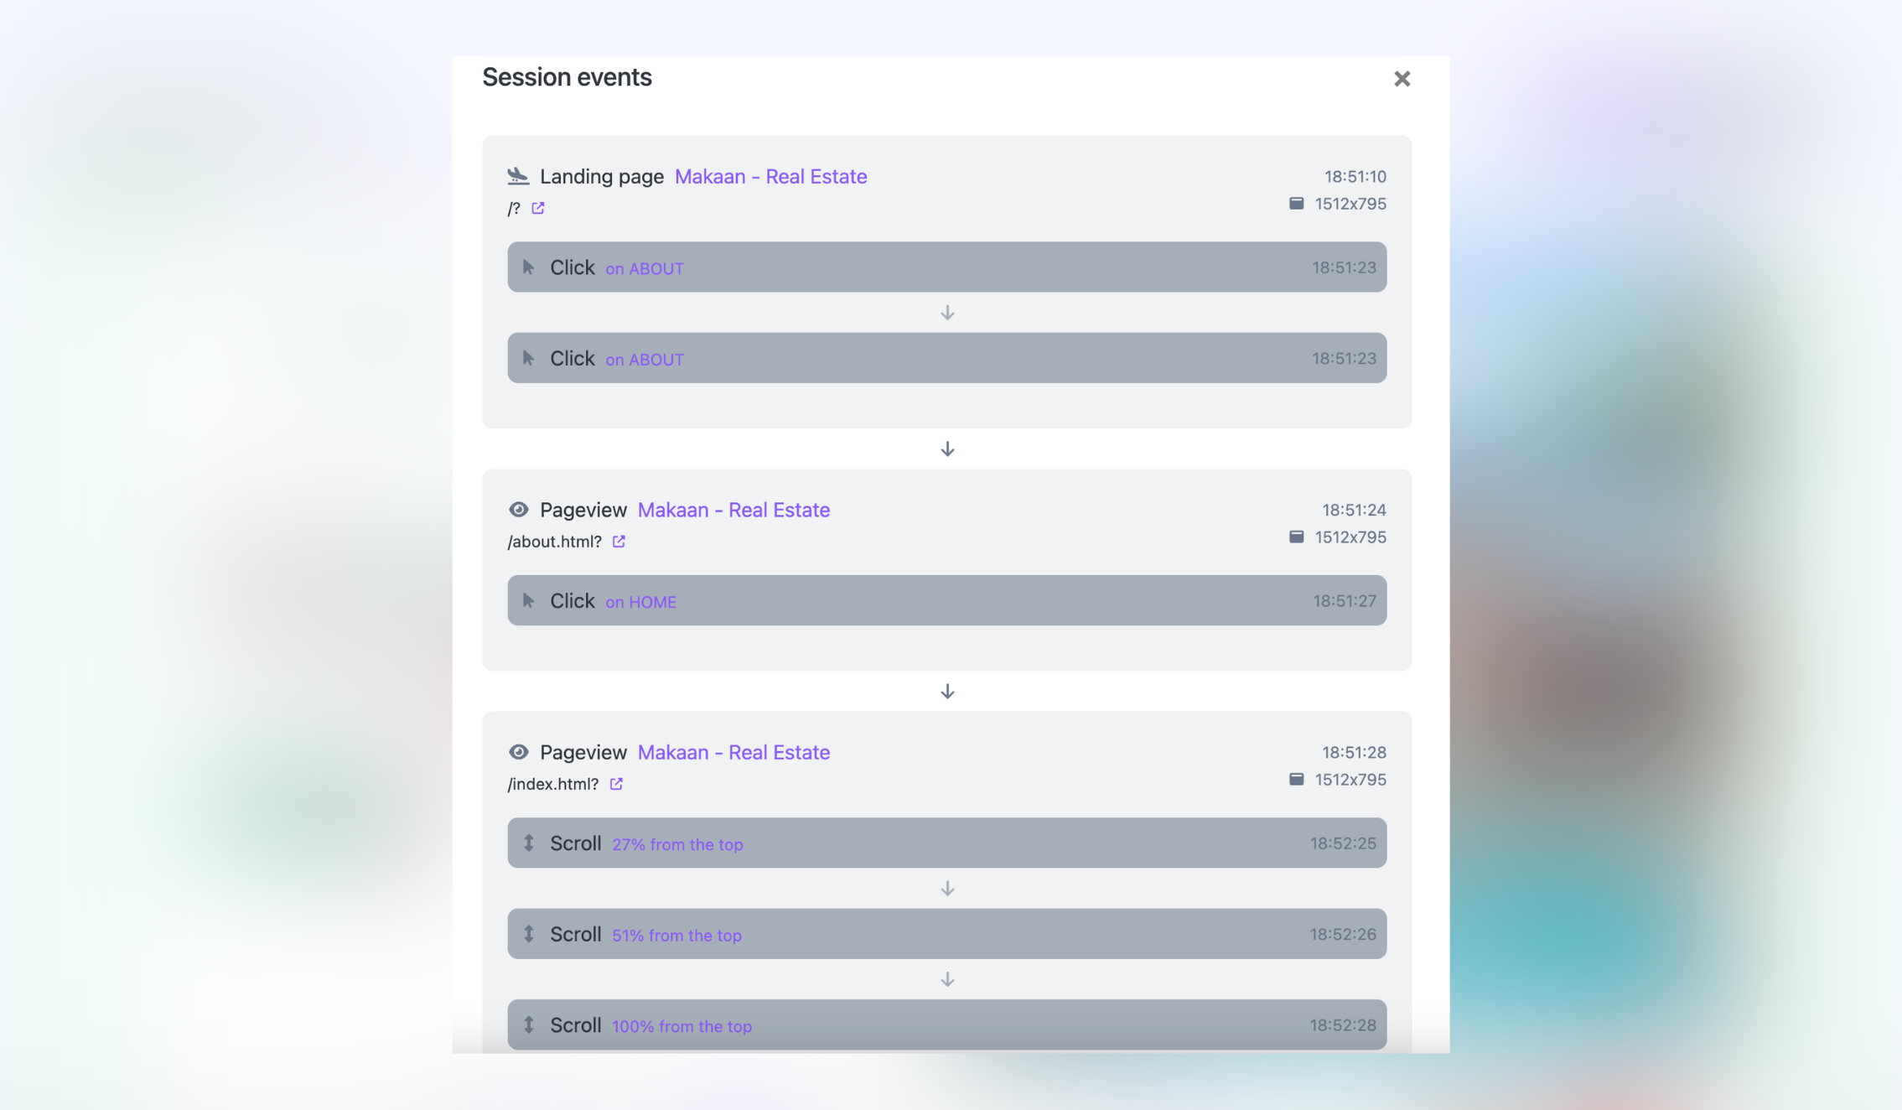Click the screen size icon under 18:51:28
The height and width of the screenshot is (1110, 1902).
tap(1296, 780)
